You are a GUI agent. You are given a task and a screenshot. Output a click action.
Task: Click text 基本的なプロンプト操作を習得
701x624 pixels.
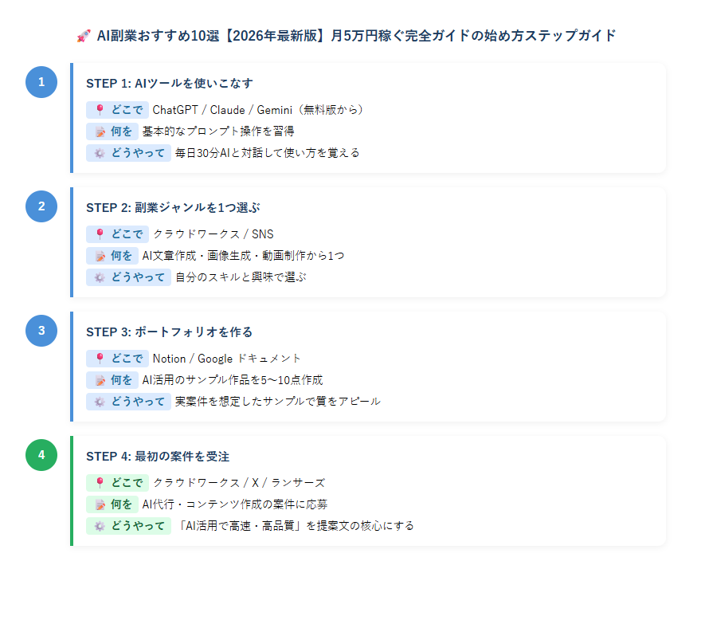point(218,131)
